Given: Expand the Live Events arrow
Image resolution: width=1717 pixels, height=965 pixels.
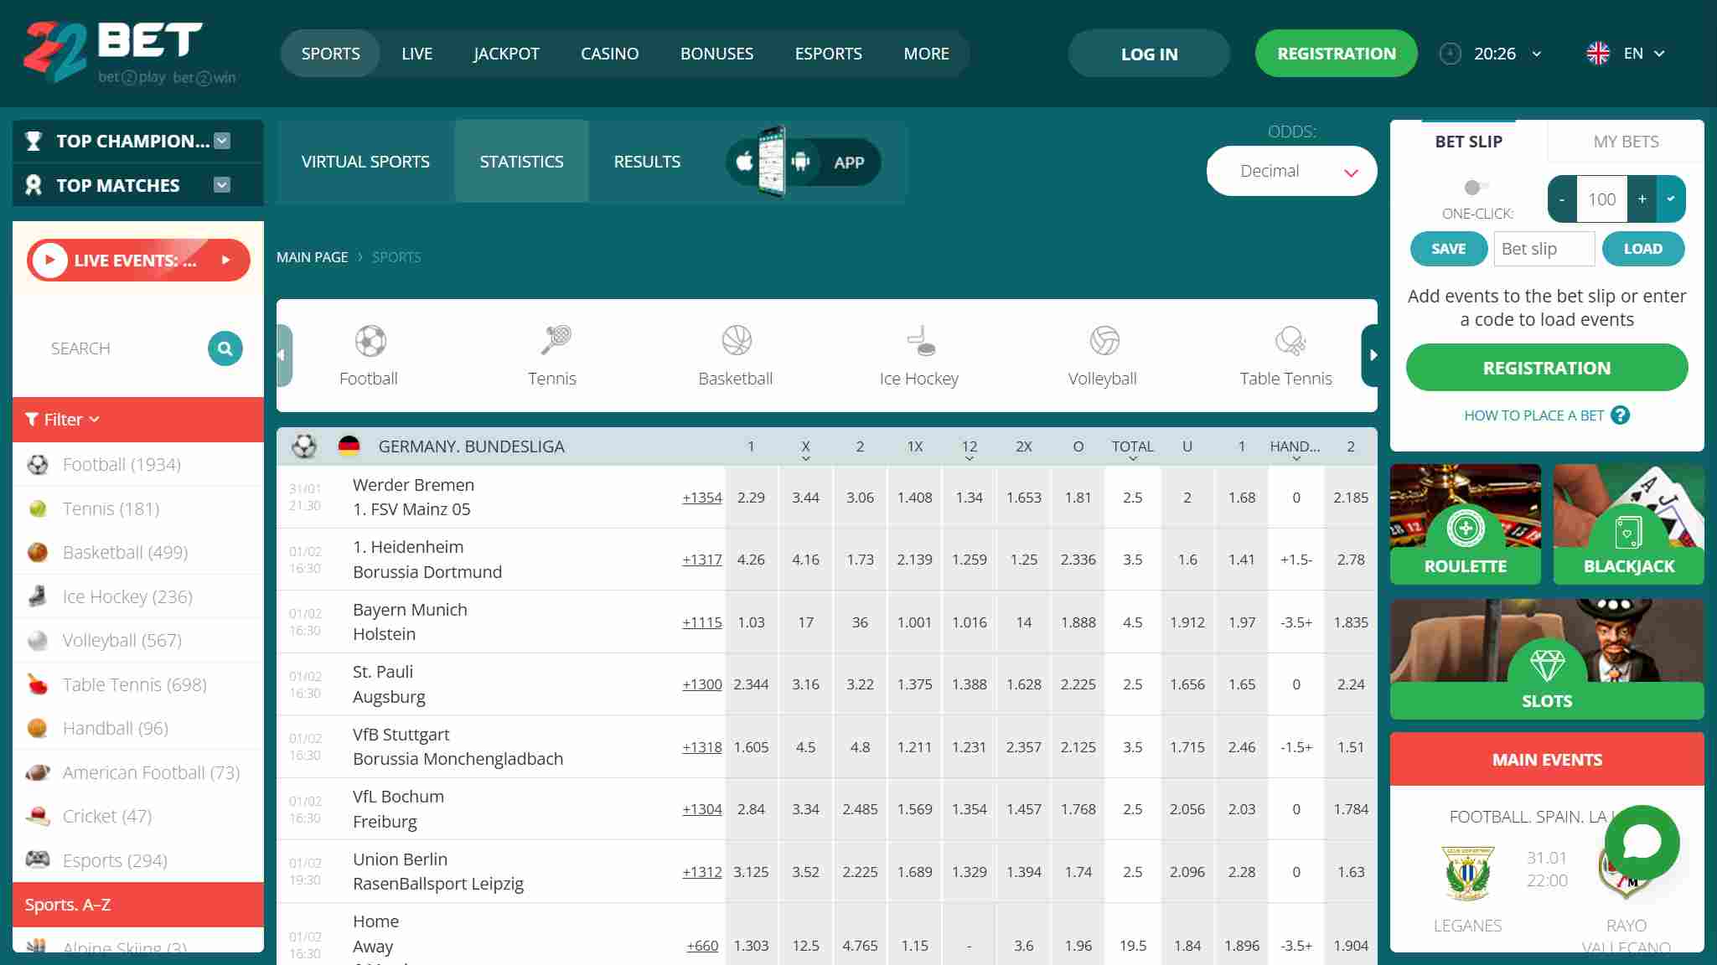Looking at the screenshot, I should [225, 261].
